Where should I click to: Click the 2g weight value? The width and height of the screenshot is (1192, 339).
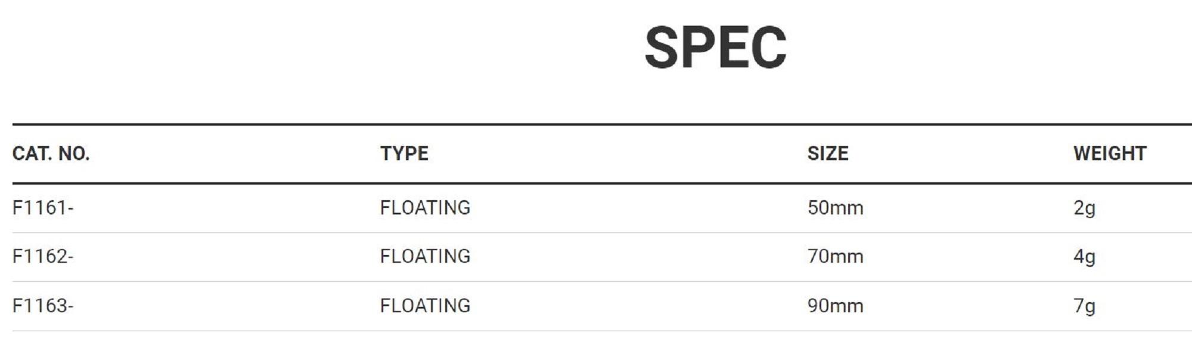(1084, 208)
